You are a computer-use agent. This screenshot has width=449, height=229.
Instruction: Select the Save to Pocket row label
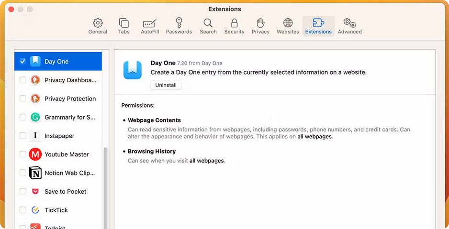tap(65, 192)
